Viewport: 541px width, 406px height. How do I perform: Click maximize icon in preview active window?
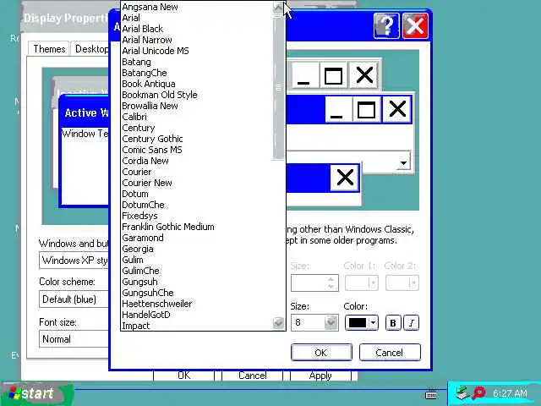(366, 109)
